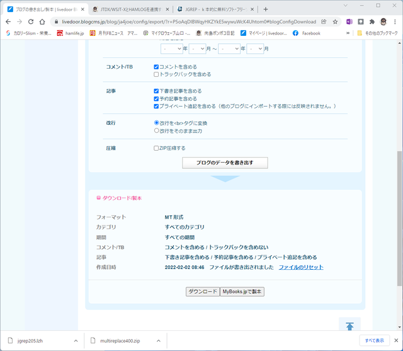Viewport: 403px width, 351px height.
Task: Close the JTDX/WSJT-X HAMLOG tab
Action: click(x=167, y=9)
